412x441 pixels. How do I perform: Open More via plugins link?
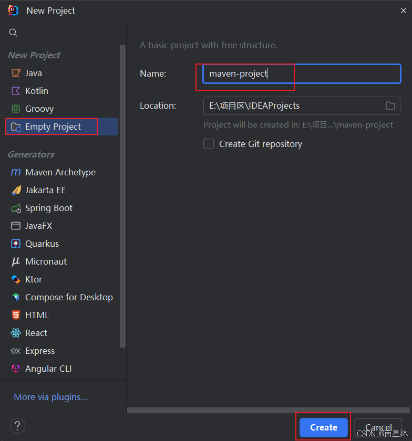pyautogui.click(x=50, y=397)
